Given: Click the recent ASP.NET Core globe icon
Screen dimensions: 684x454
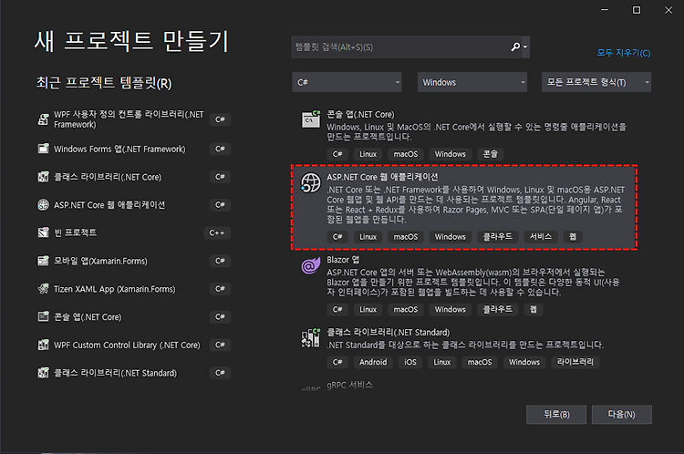Looking at the screenshot, I should [43, 204].
